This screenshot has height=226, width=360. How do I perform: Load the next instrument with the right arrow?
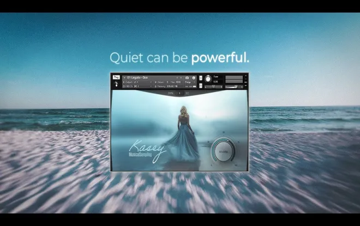pyautogui.click(x=181, y=78)
